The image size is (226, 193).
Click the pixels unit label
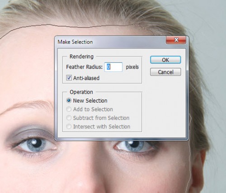132,67
